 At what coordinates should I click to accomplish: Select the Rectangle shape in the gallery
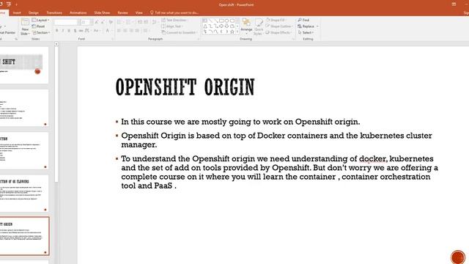[221, 21]
